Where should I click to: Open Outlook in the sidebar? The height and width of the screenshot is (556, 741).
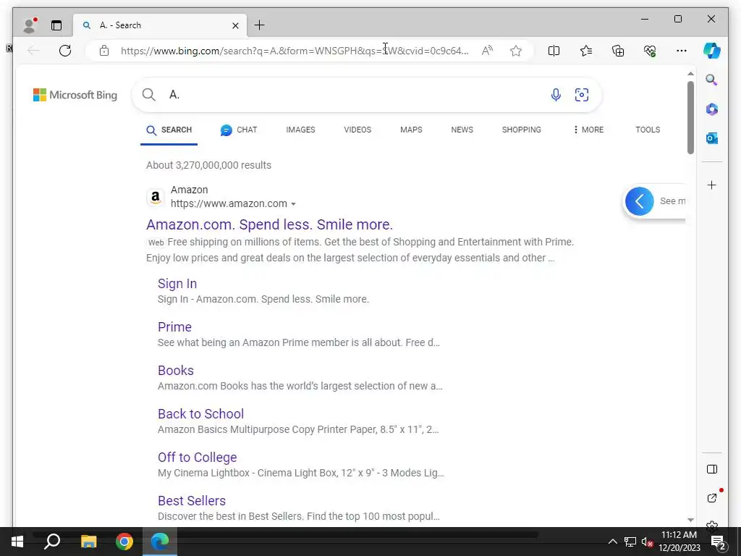[712, 138]
